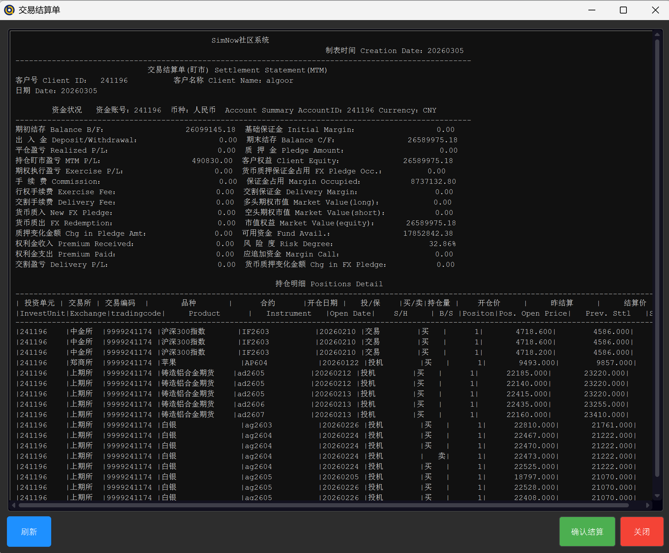
Task: Close the window via title bar X
Action: tap(655, 10)
